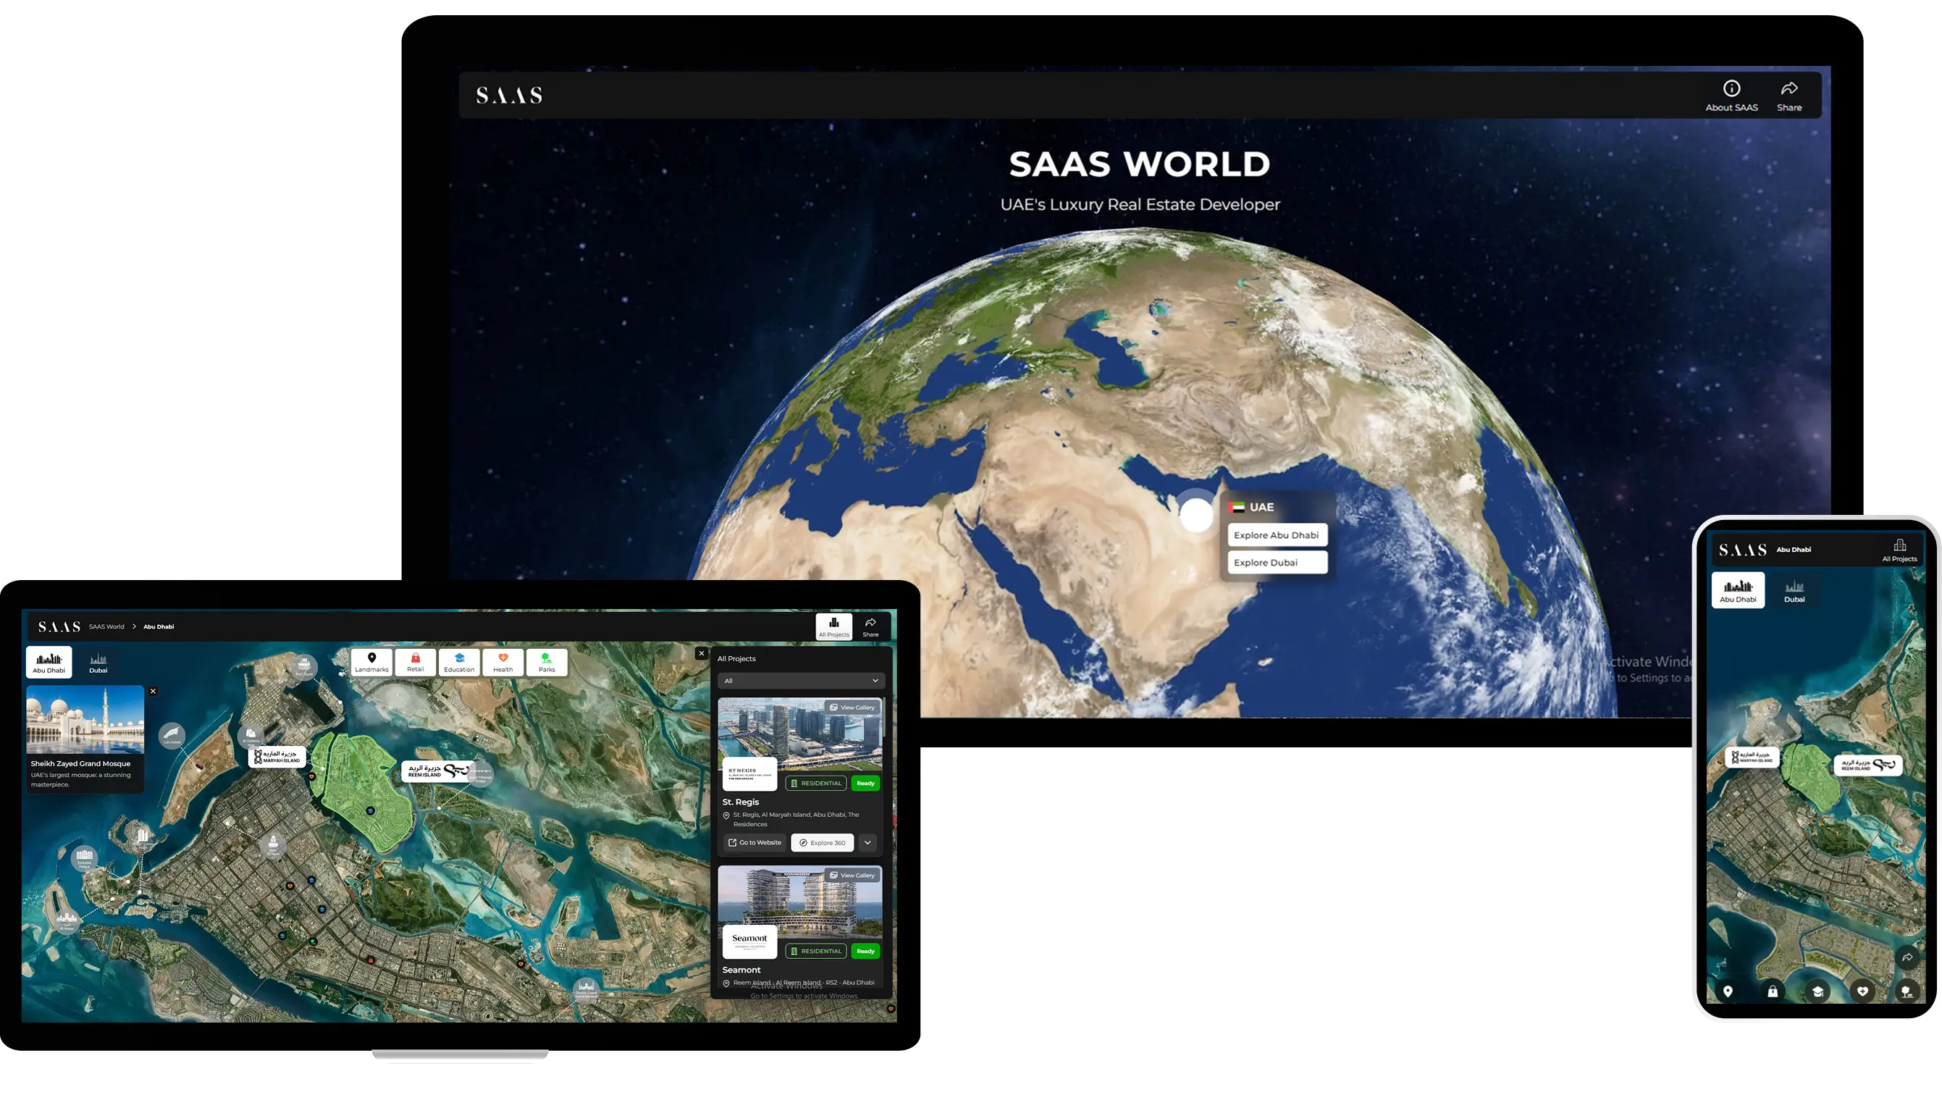The height and width of the screenshot is (1108, 1942).
Task: Switch to the Abu Dhabi tab on phone
Action: click(x=1738, y=589)
